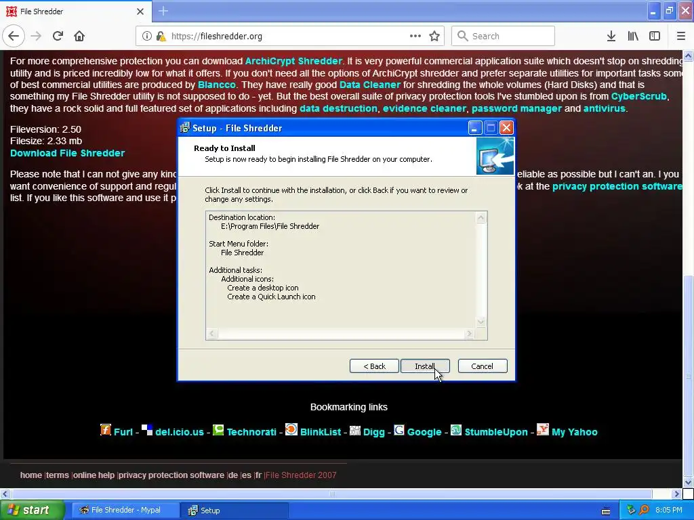Screen dimensions: 694x520
Task: Open a new tab with plus icon
Action: pos(163,11)
